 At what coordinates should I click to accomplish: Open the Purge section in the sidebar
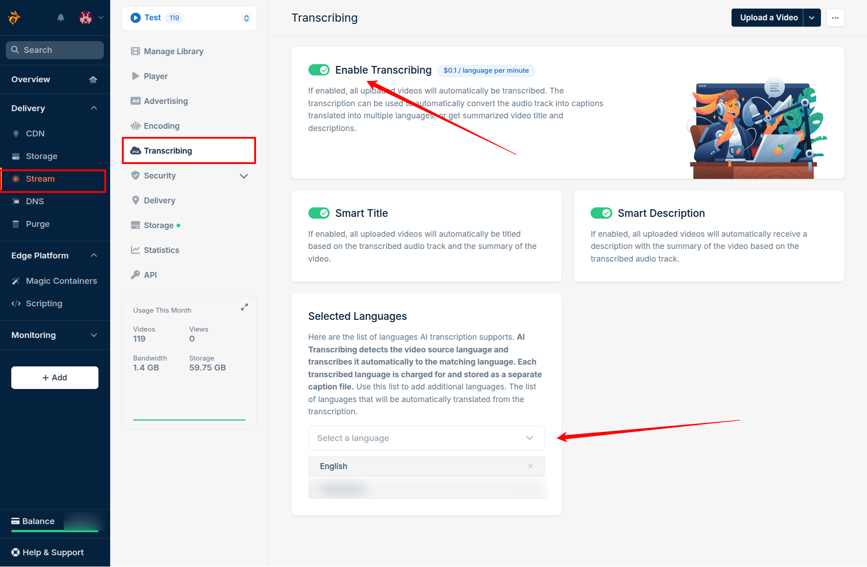[37, 224]
